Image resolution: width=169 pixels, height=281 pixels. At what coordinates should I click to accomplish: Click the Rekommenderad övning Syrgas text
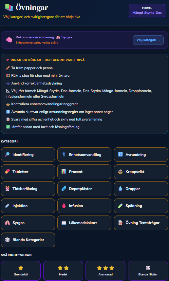(44, 37)
